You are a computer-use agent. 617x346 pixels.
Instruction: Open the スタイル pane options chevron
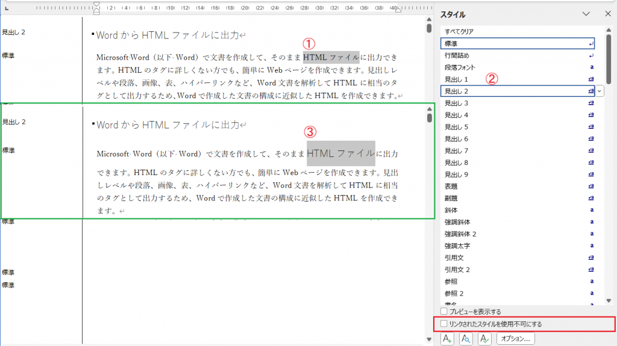pos(586,14)
